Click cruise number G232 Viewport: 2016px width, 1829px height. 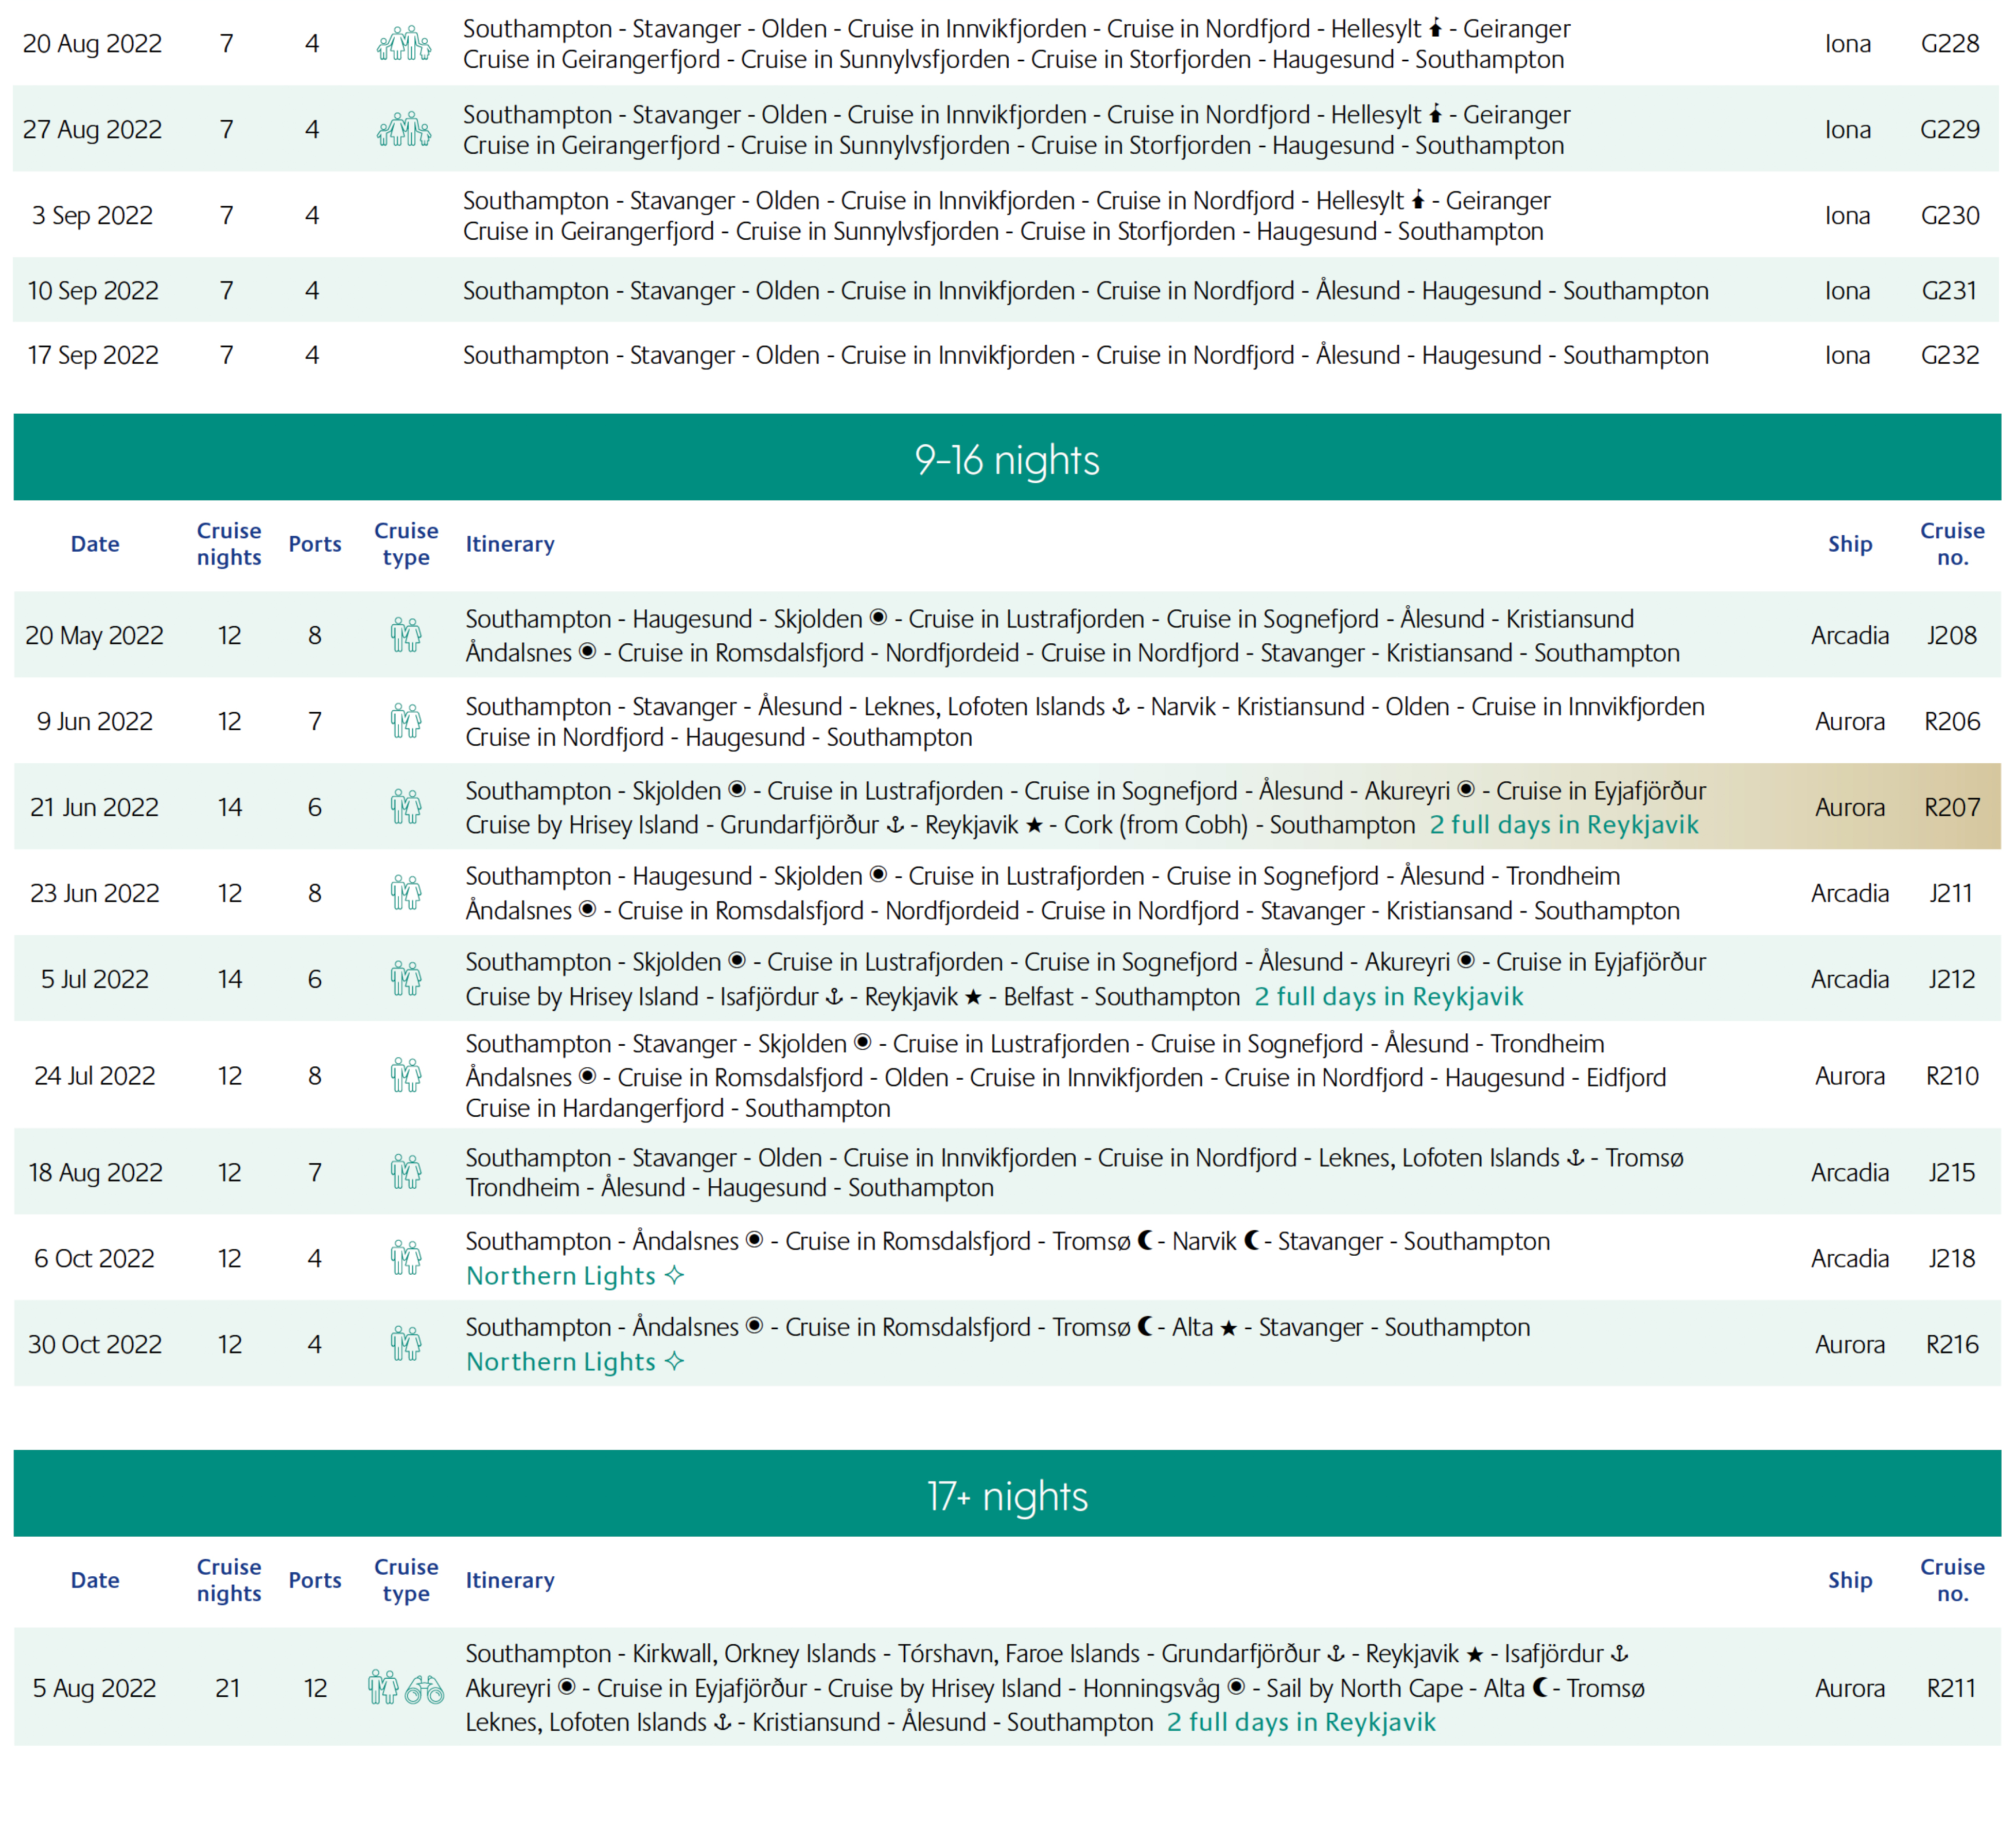pos(1950,355)
